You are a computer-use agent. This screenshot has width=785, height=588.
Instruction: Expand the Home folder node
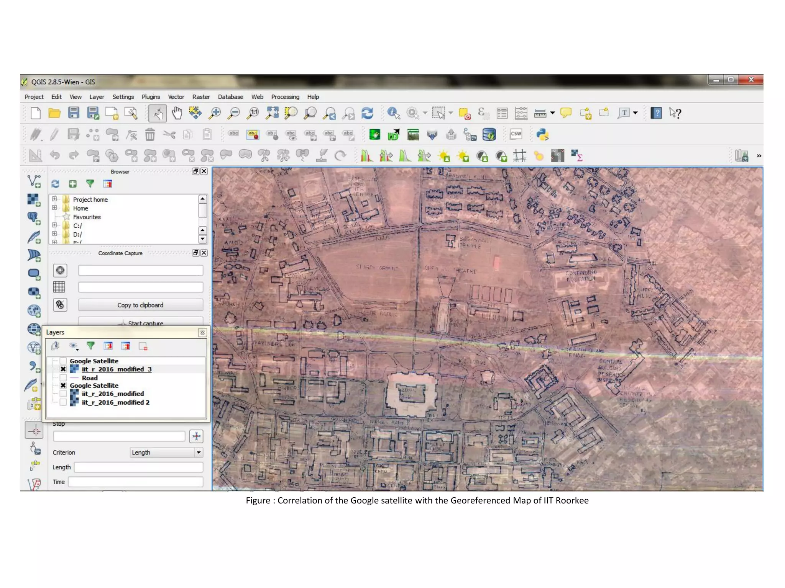tap(54, 208)
